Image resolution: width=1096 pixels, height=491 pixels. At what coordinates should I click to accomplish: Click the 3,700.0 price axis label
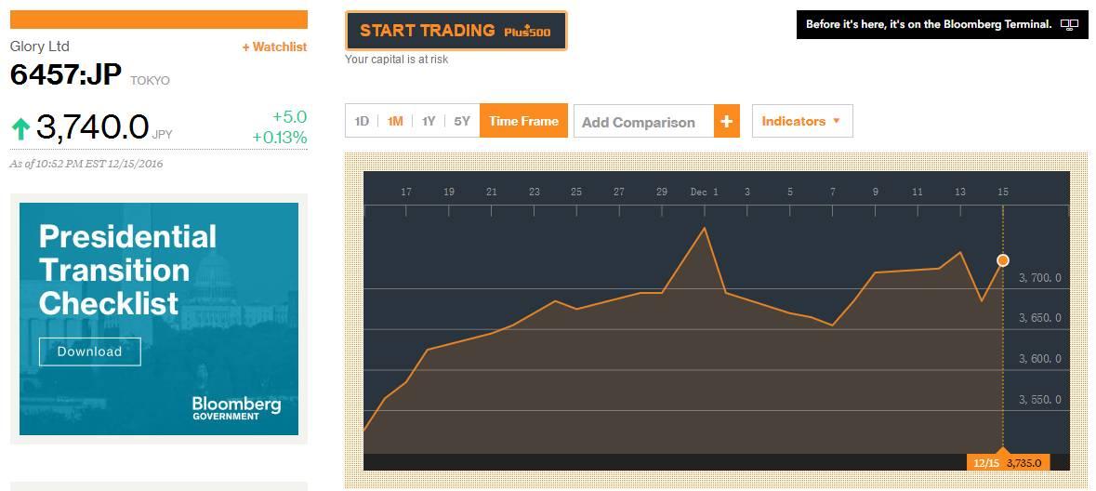click(x=1040, y=278)
